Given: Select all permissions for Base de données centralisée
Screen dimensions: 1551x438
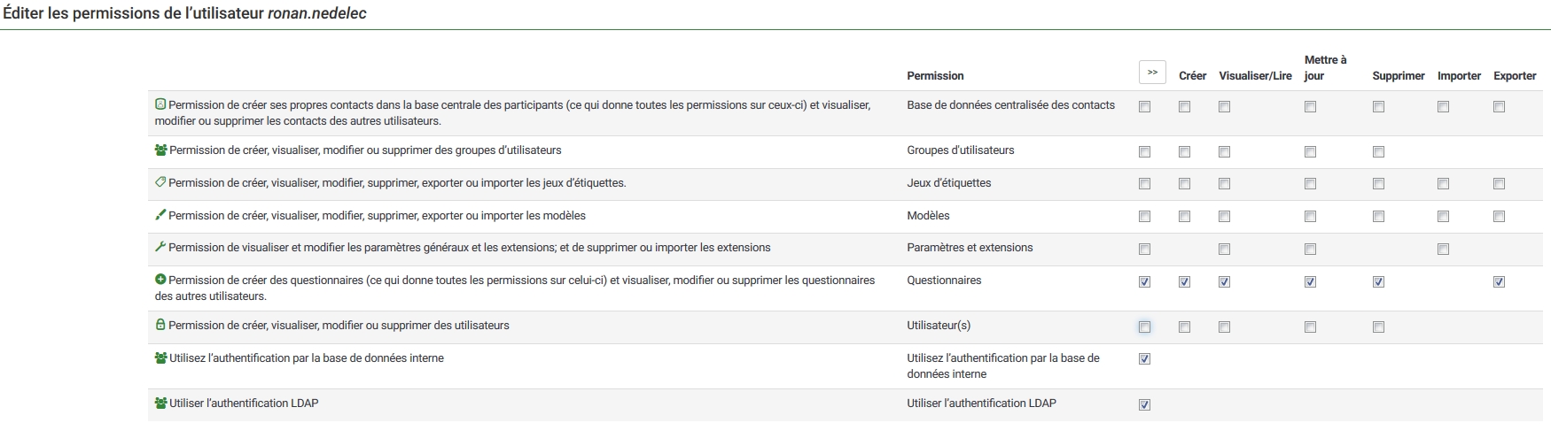Looking at the screenshot, I should 1144,107.
